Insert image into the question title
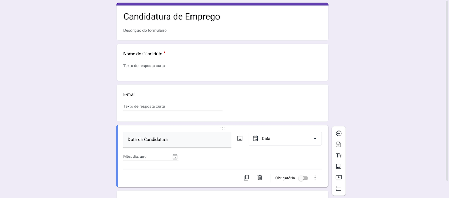This screenshot has width=449, height=198. 240,139
